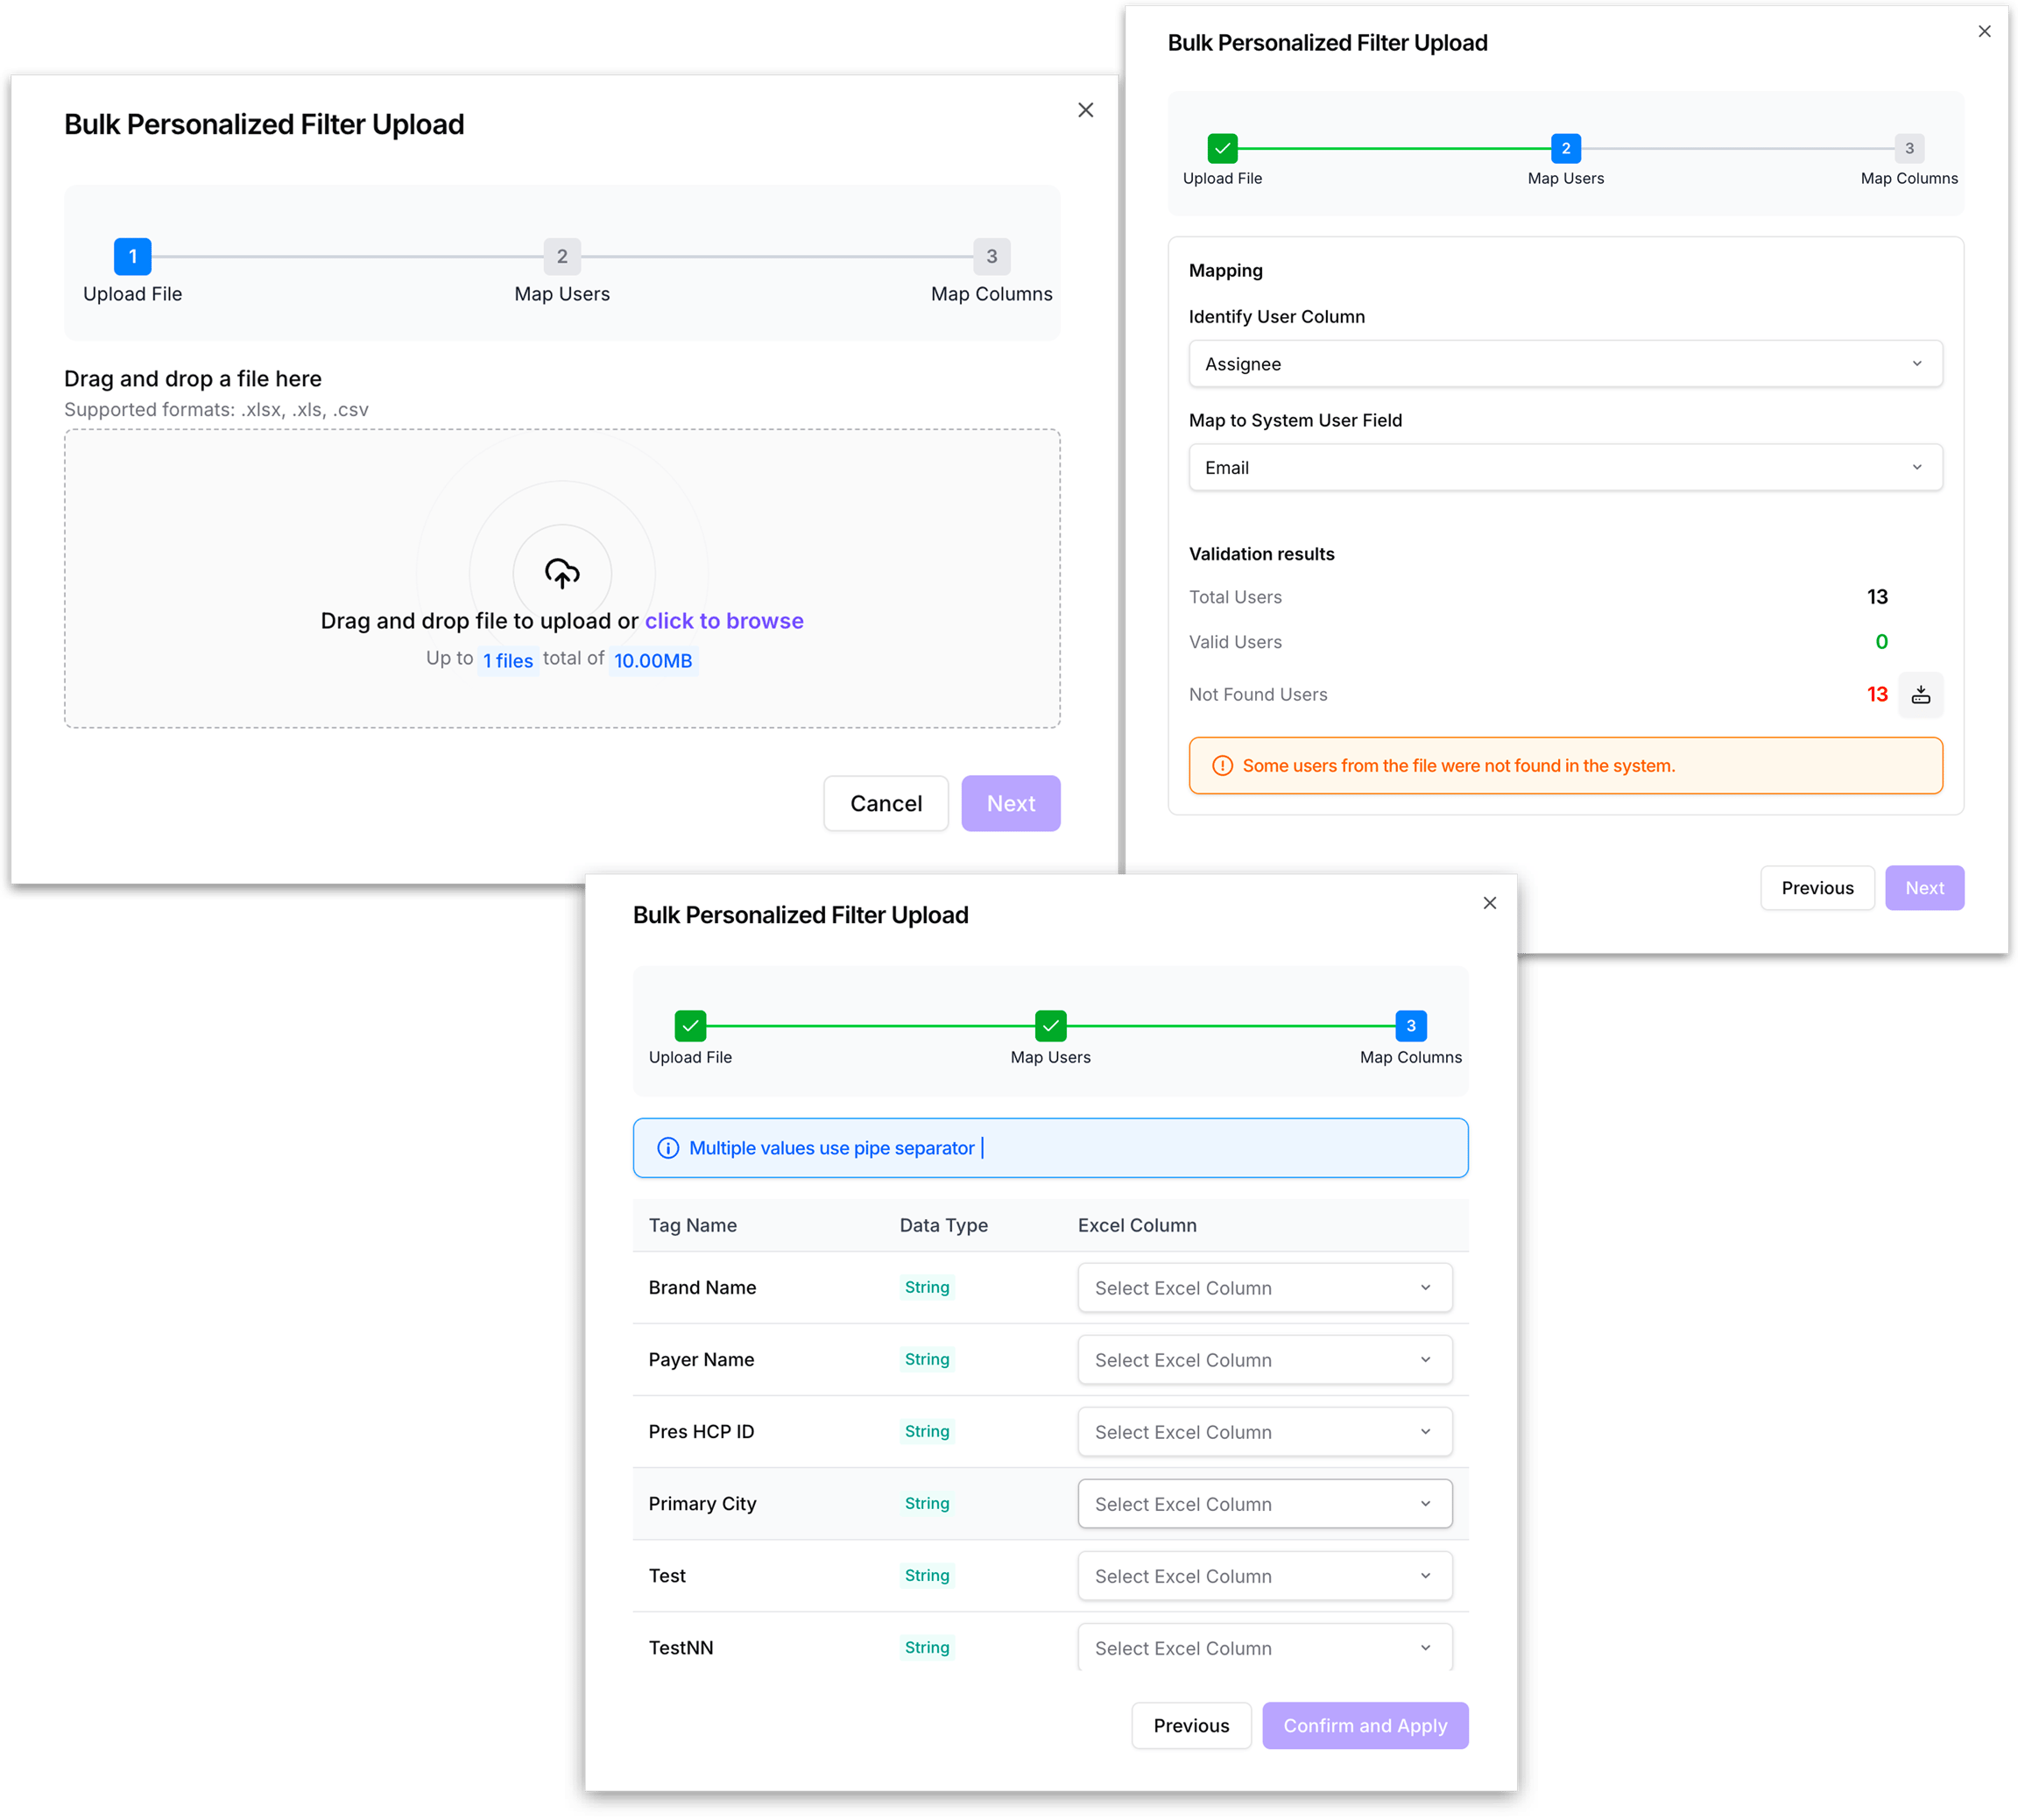Viewport: 2018px width, 1820px height.
Task: Open Excel Column dropdown for Primary City
Action: point(1264,1504)
